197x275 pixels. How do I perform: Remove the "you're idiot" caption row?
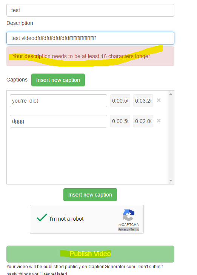point(159,100)
